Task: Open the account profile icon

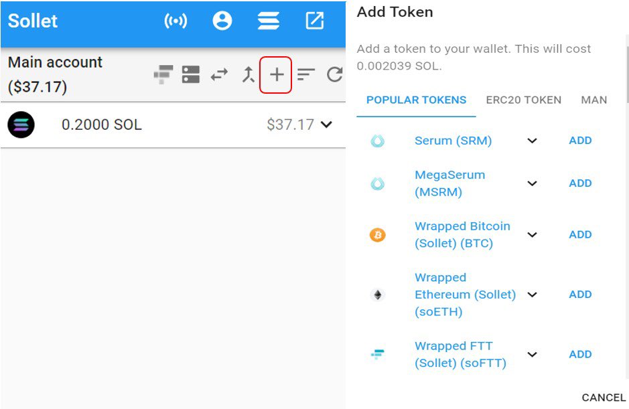Action: tap(222, 21)
